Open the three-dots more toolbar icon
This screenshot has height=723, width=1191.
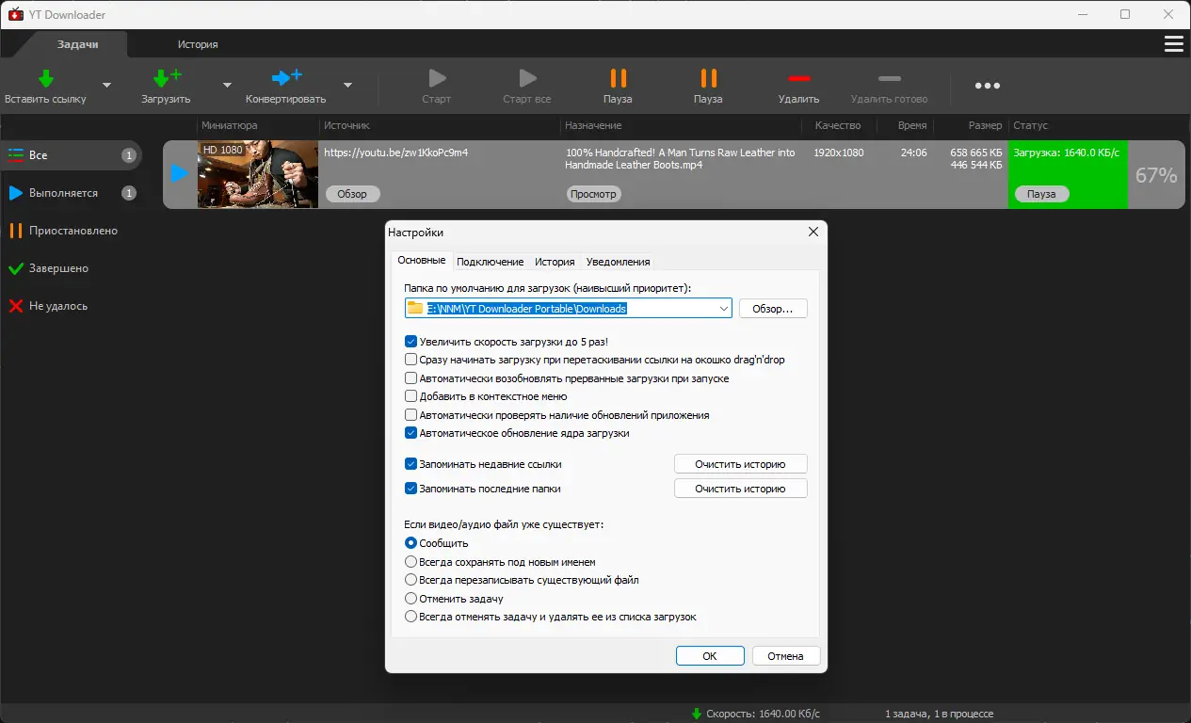988,86
